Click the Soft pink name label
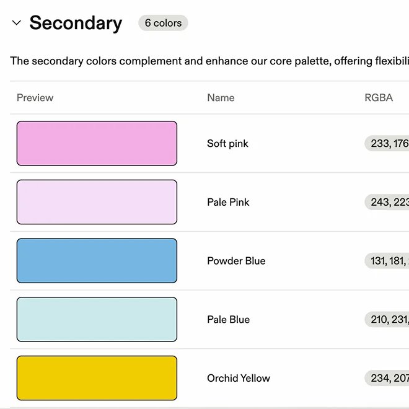This screenshot has height=409, width=409. [227, 144]
